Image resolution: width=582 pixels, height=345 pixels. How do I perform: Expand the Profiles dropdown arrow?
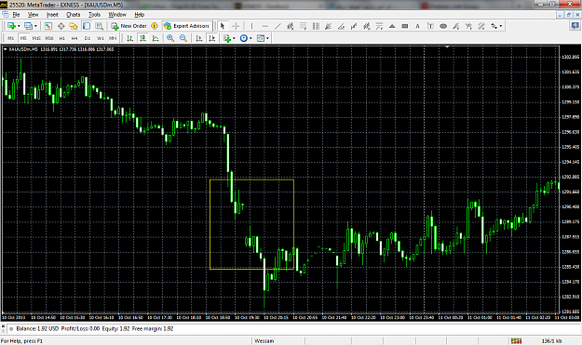pyautogui.click(x=35, y=26)
